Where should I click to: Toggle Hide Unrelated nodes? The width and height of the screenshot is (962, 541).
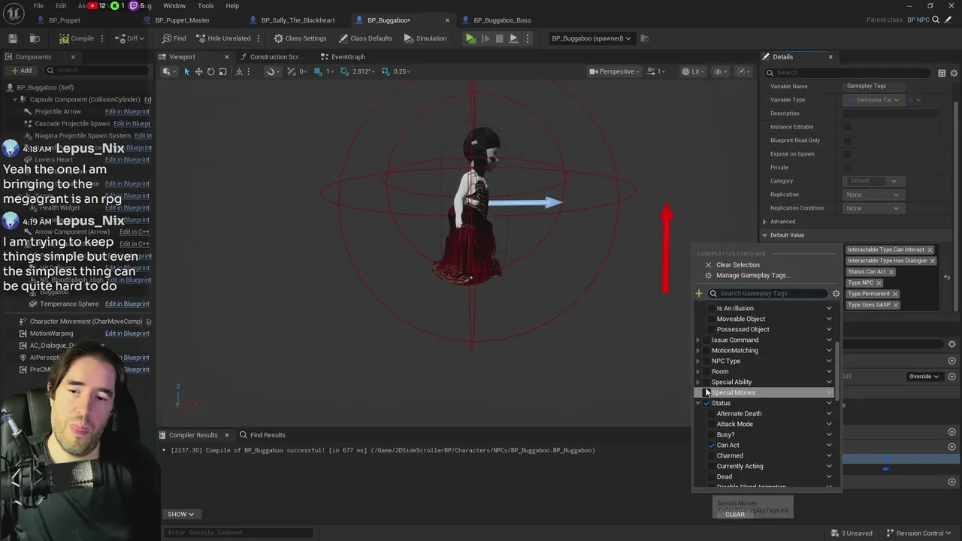coord(223,38)
